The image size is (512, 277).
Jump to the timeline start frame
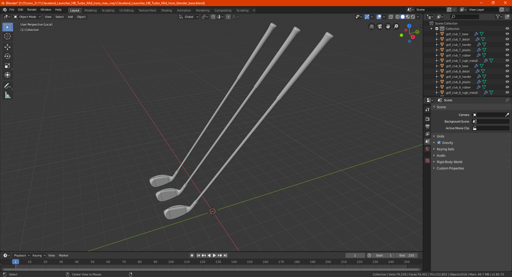click(x=198, y=255)
